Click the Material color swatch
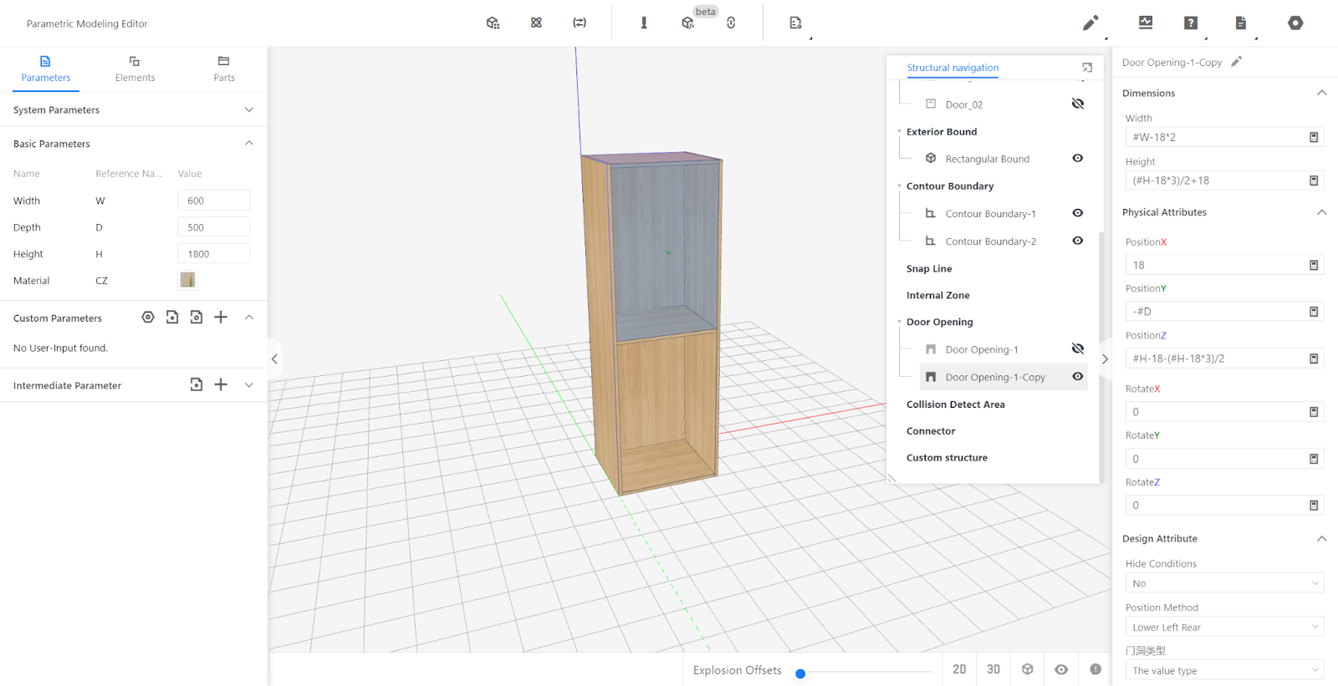The height and width of the screenshot is (686, 1338). [187, 281]
